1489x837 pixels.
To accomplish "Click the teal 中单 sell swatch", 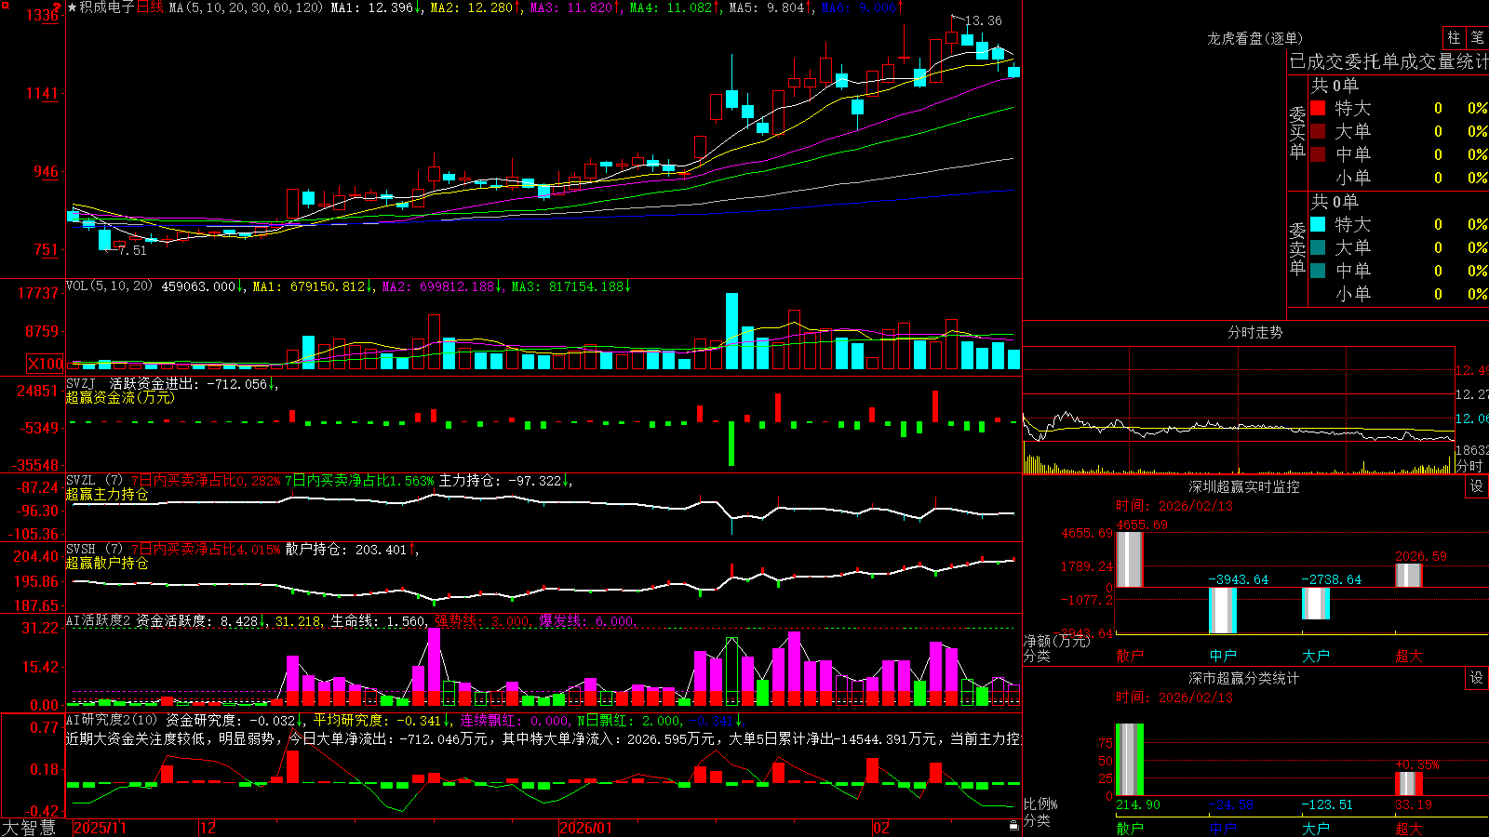I will point(1318,271).
